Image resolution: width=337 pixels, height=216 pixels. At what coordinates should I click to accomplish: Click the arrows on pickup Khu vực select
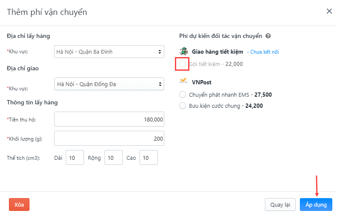click(160, 52)
